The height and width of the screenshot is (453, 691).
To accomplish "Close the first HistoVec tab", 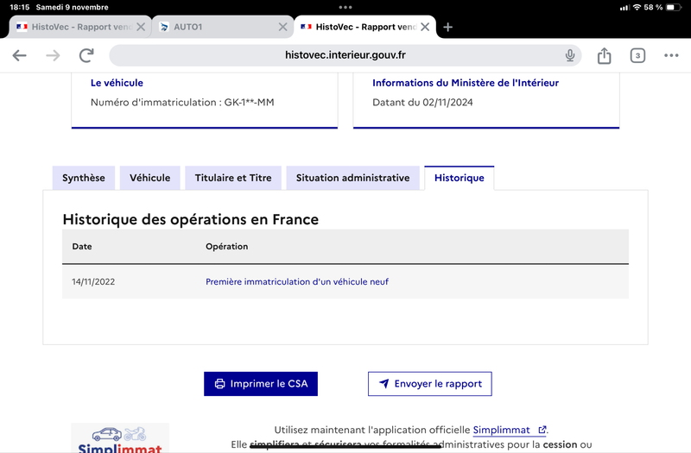I will (x=141, y=28).
